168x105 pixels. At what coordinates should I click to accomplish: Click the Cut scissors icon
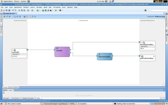(x=19, y=10)
